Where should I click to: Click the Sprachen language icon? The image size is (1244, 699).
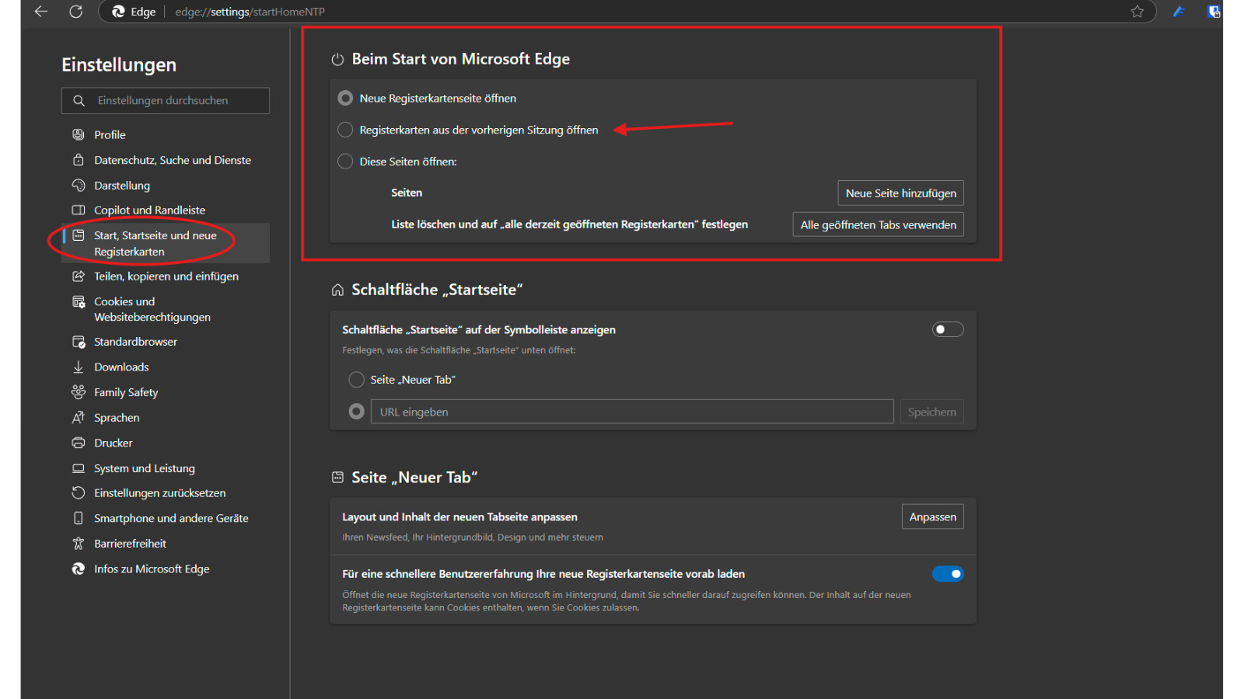pos(79,418)
